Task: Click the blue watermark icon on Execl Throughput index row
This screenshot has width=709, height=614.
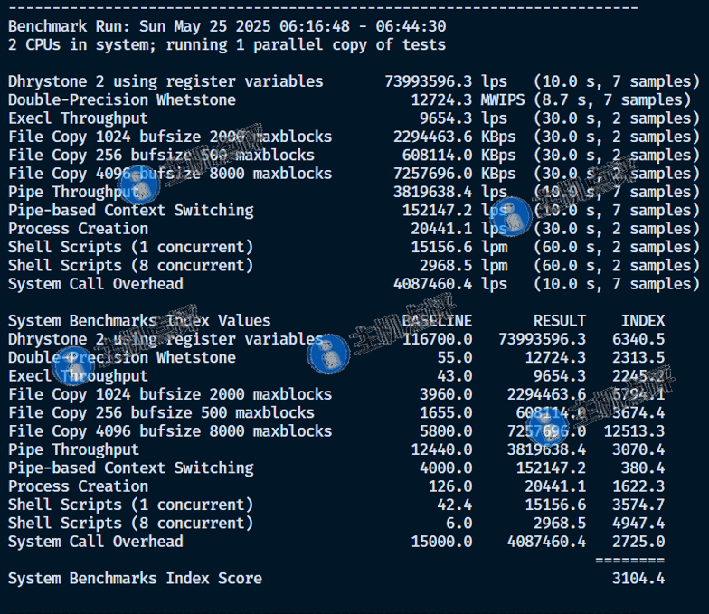Action: (71, 368)
